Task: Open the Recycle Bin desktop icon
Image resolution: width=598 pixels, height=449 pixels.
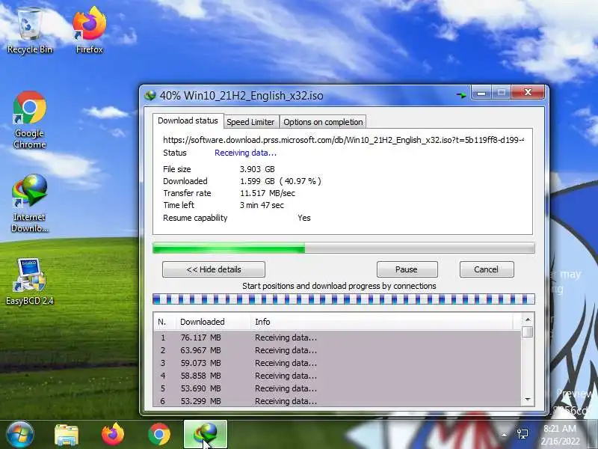Action: click(x=30, y=31)
